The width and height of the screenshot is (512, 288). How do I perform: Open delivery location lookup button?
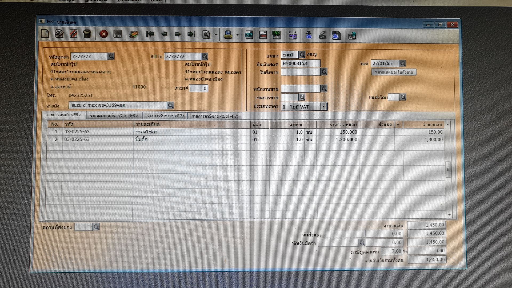point(96,227)
